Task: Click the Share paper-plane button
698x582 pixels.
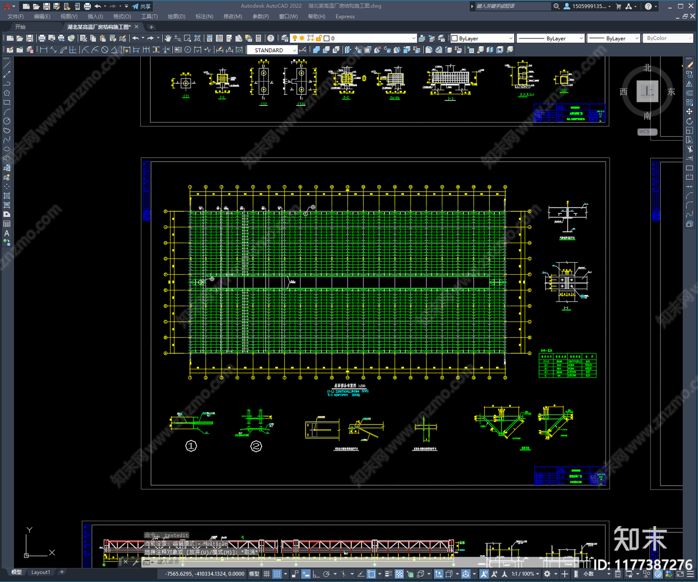Action: 141,6
